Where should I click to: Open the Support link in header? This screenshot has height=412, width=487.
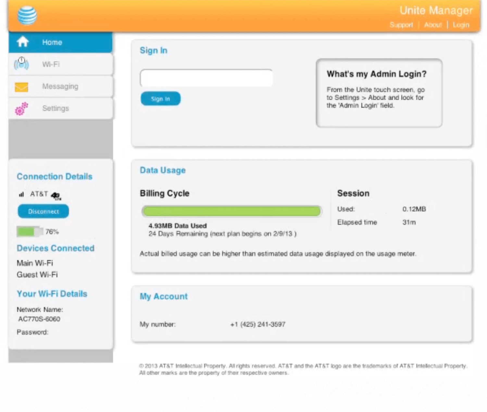coord(401,25)
